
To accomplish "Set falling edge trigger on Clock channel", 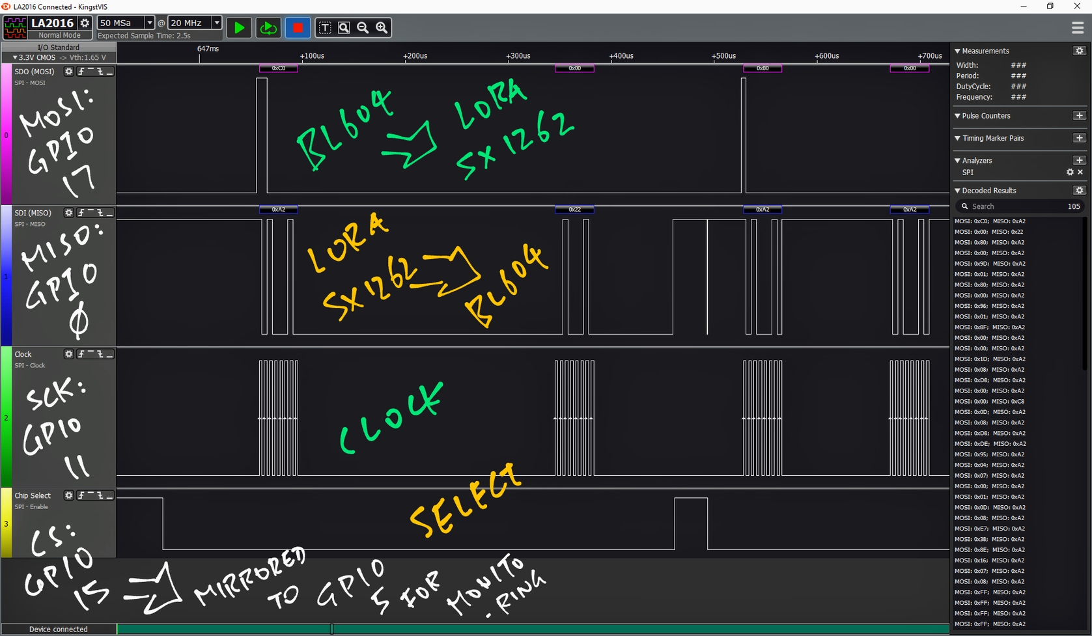I will pos(100,354).
